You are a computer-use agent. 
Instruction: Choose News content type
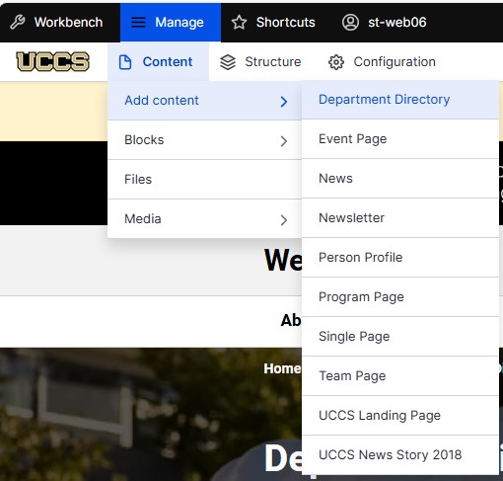pyautogui.click(x=400, y=179)
